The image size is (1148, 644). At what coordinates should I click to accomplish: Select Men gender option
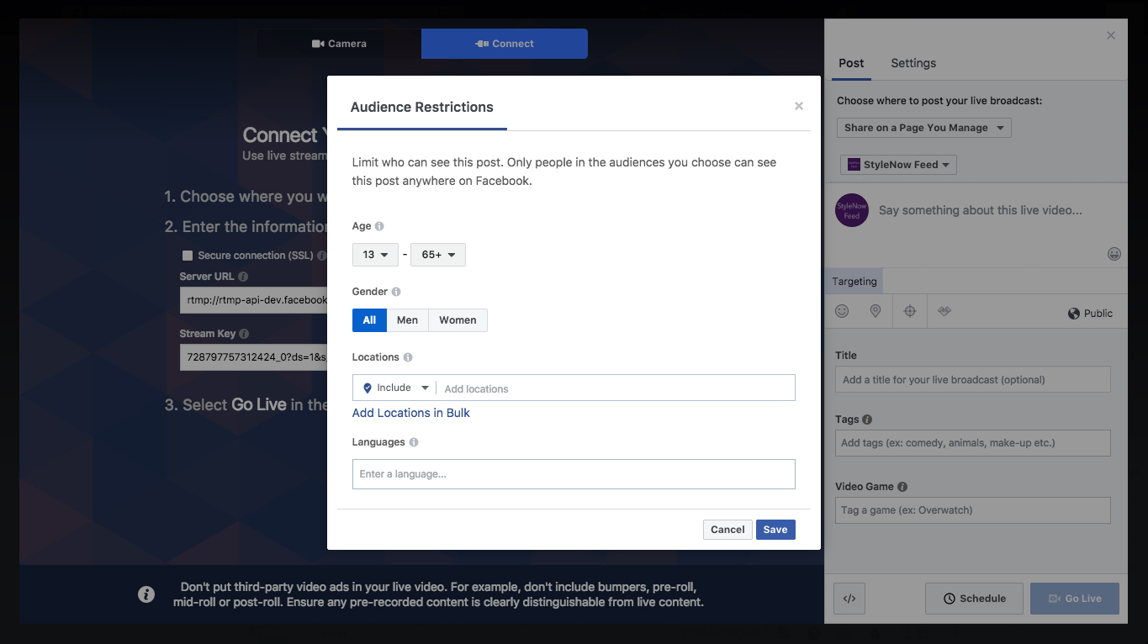(x=407, y=320)
